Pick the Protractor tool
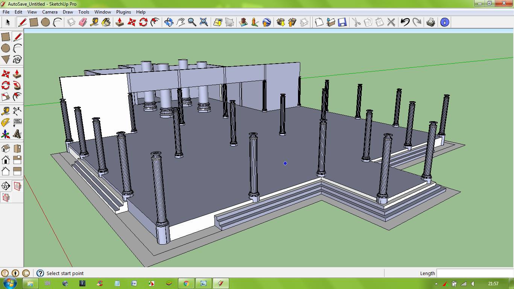514x289 pixels. pos(6,122)
